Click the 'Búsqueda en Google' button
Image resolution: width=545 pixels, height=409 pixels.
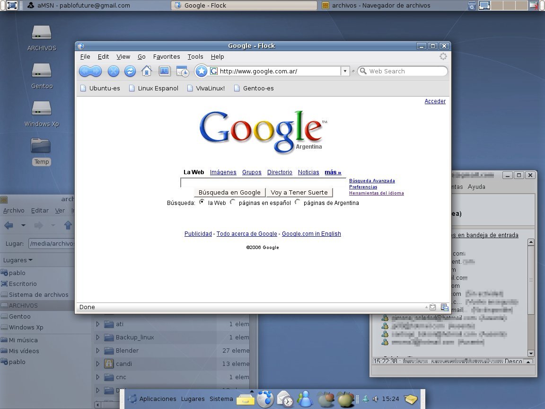tap(229, 192)
